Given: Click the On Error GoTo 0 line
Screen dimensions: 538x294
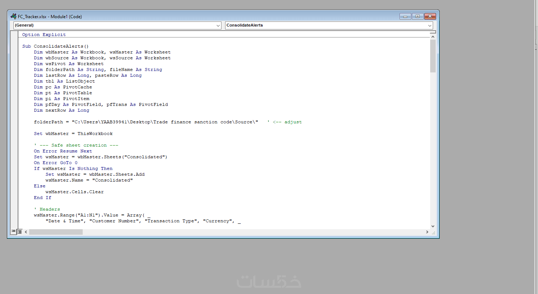Looking at the screenshot, I should point(56,163).
